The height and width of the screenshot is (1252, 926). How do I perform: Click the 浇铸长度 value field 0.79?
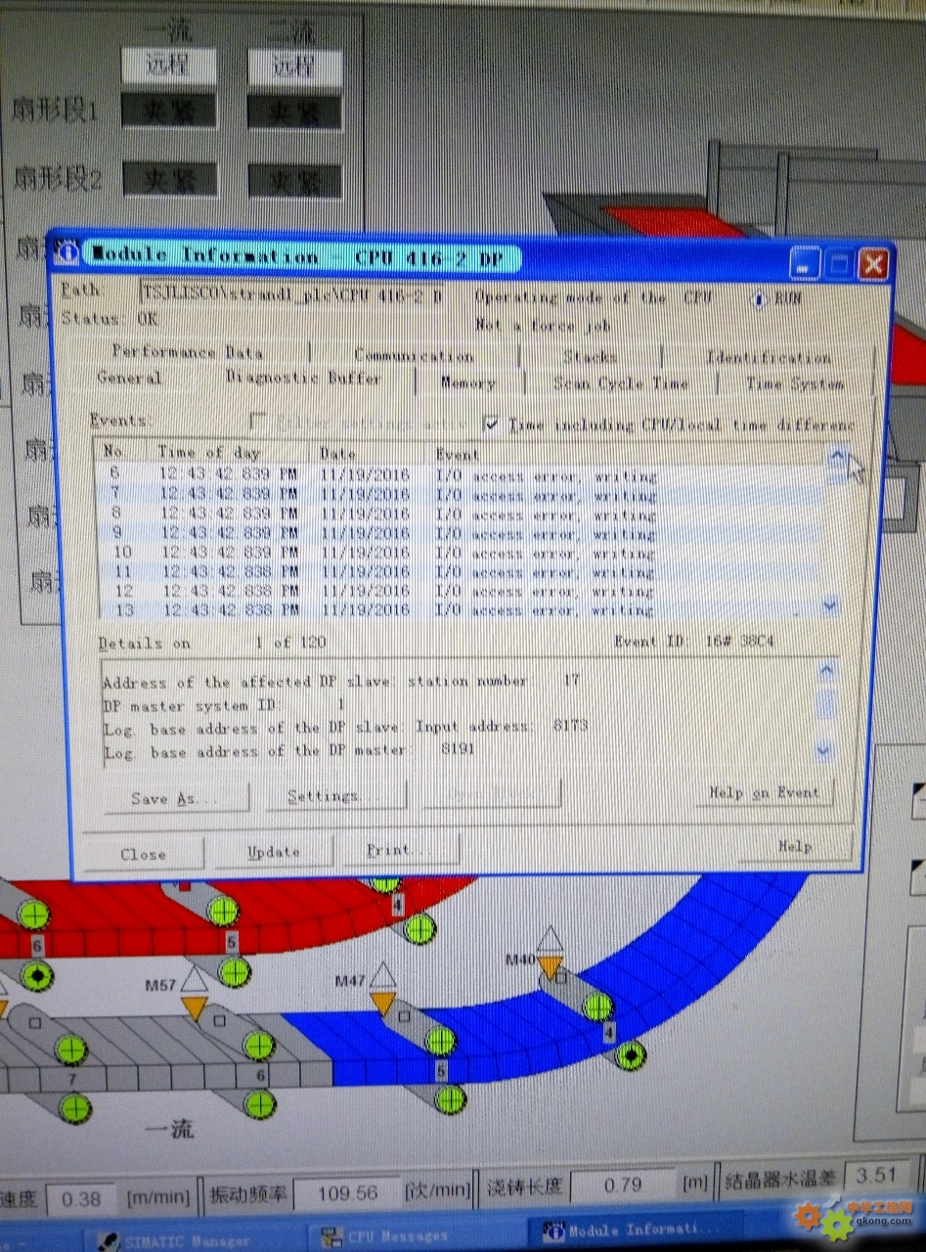[623, 1185]
